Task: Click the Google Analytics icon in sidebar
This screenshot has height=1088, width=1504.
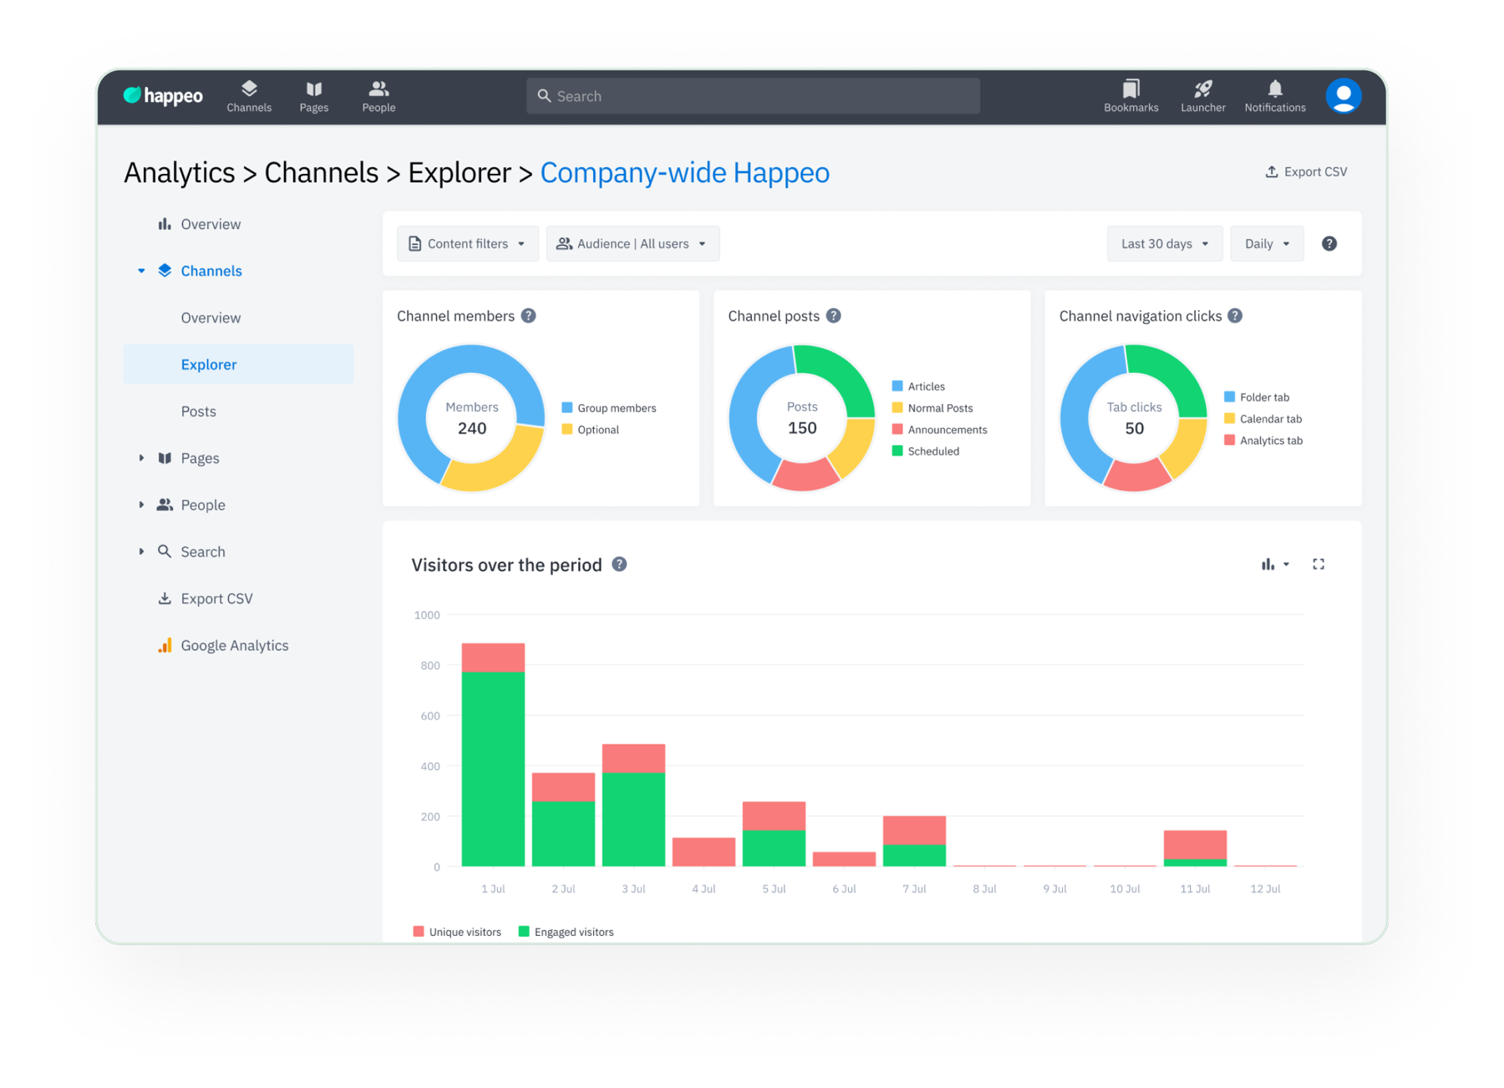Action: coord(165,645)
